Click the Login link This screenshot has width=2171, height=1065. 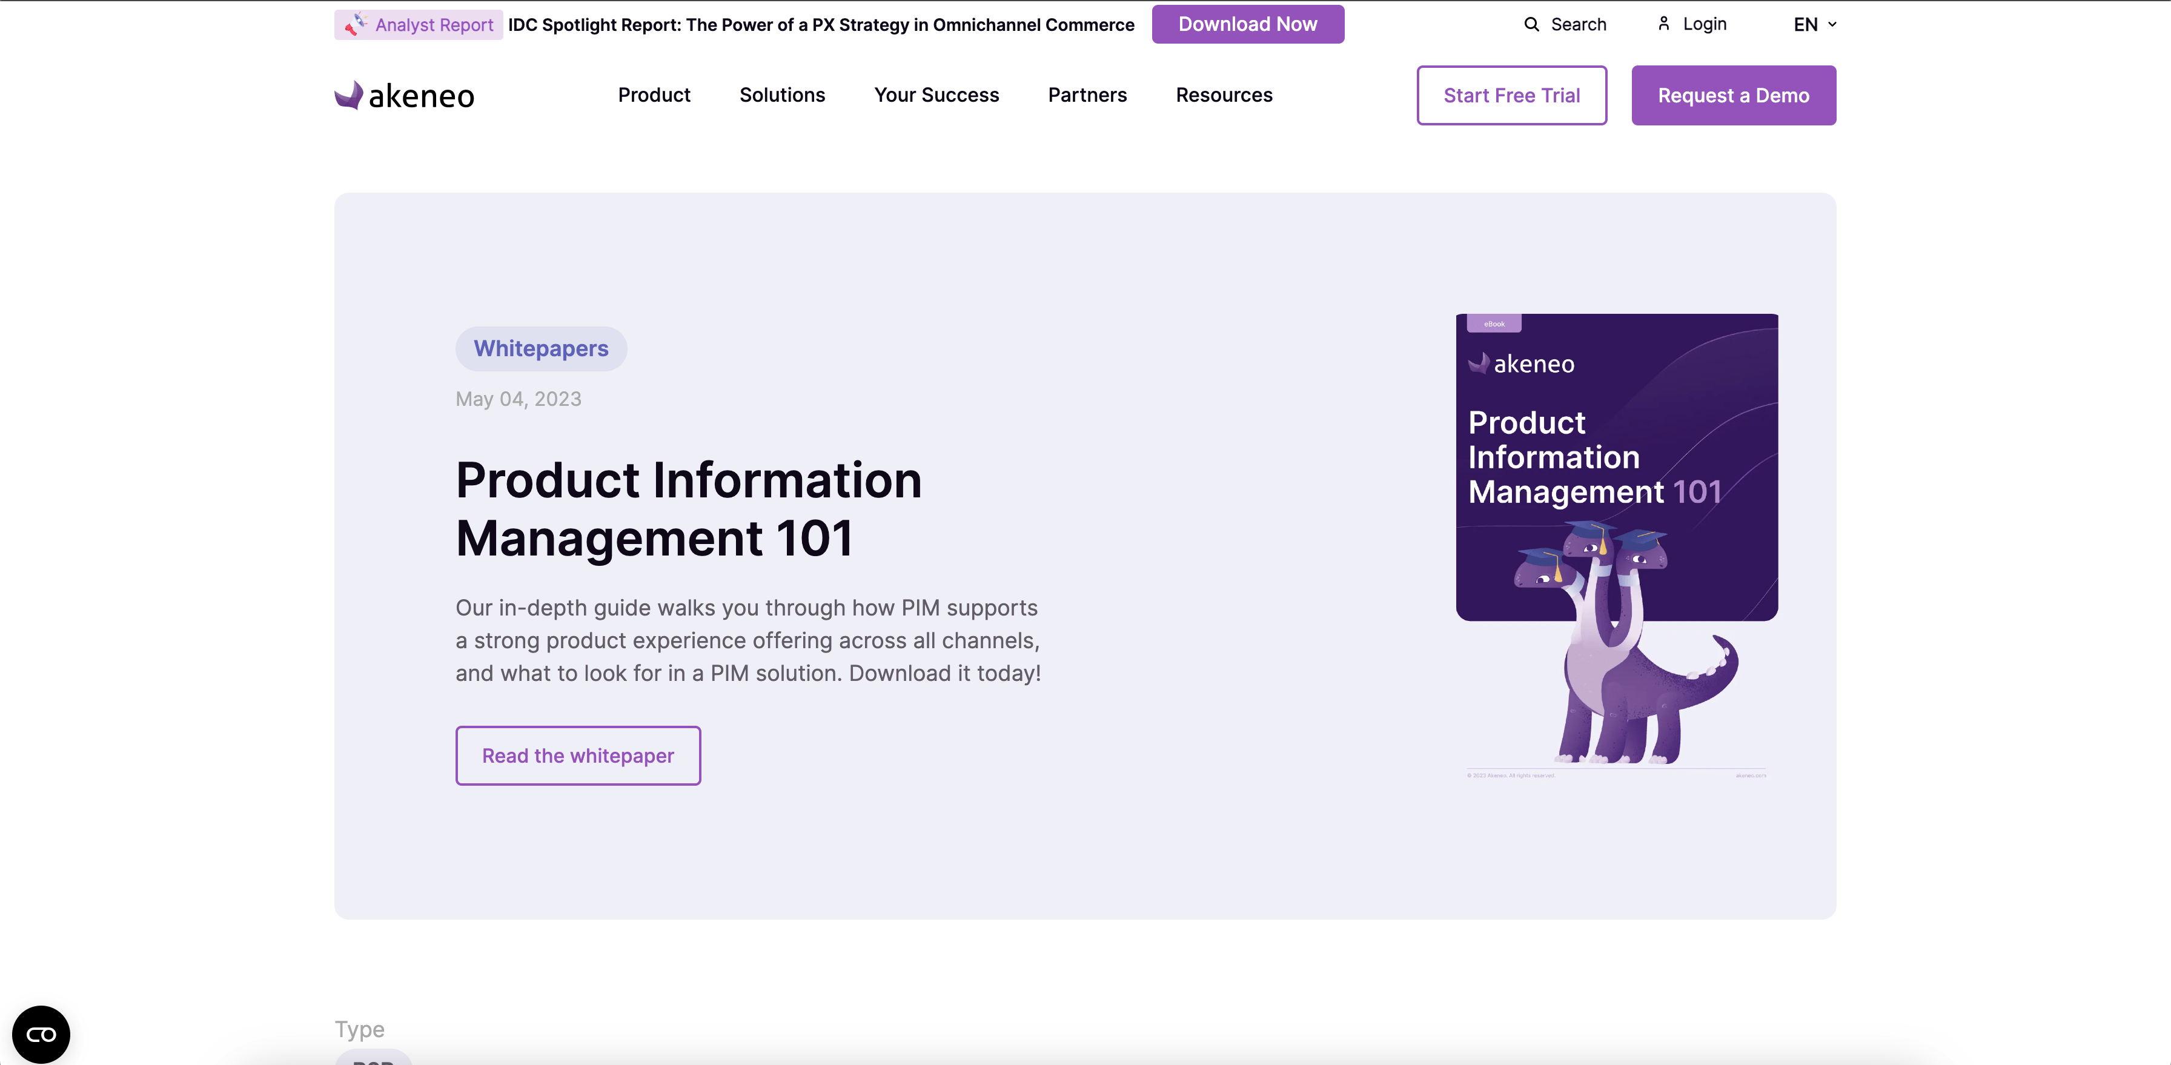[1704, 24]
